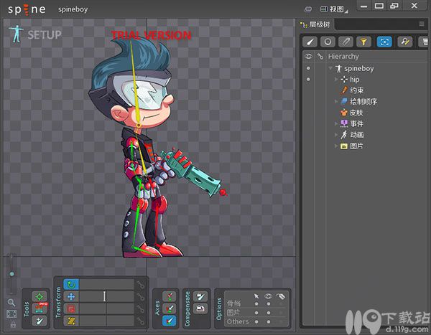The image size is (431, 335).
Task: Switch from SETUP mode using the figure icon
Action: tap(16, 34)
